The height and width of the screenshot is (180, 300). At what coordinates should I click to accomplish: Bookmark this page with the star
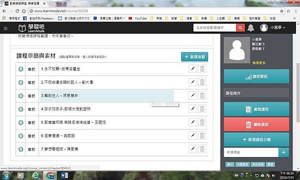(281, 11)
